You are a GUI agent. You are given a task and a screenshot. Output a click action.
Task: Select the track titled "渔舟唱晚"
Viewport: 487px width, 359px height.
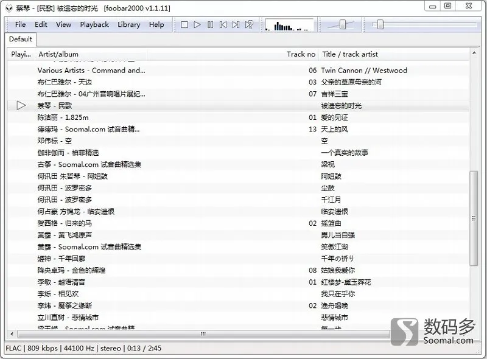coord(239,305)
